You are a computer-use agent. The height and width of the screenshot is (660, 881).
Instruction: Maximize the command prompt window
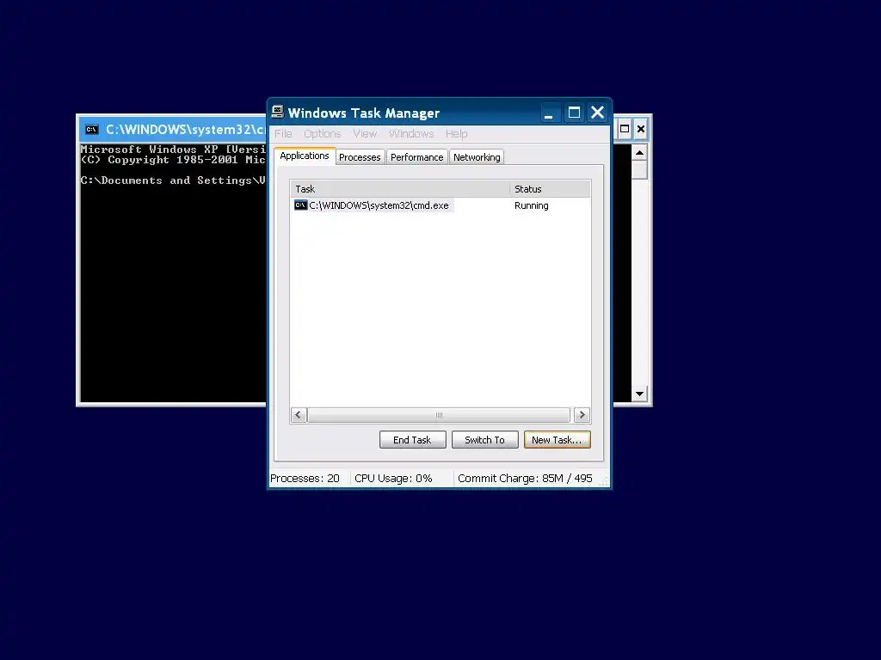[625, 129]
